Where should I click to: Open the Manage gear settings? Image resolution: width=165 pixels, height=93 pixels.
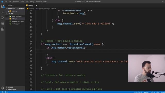(3, 88)
